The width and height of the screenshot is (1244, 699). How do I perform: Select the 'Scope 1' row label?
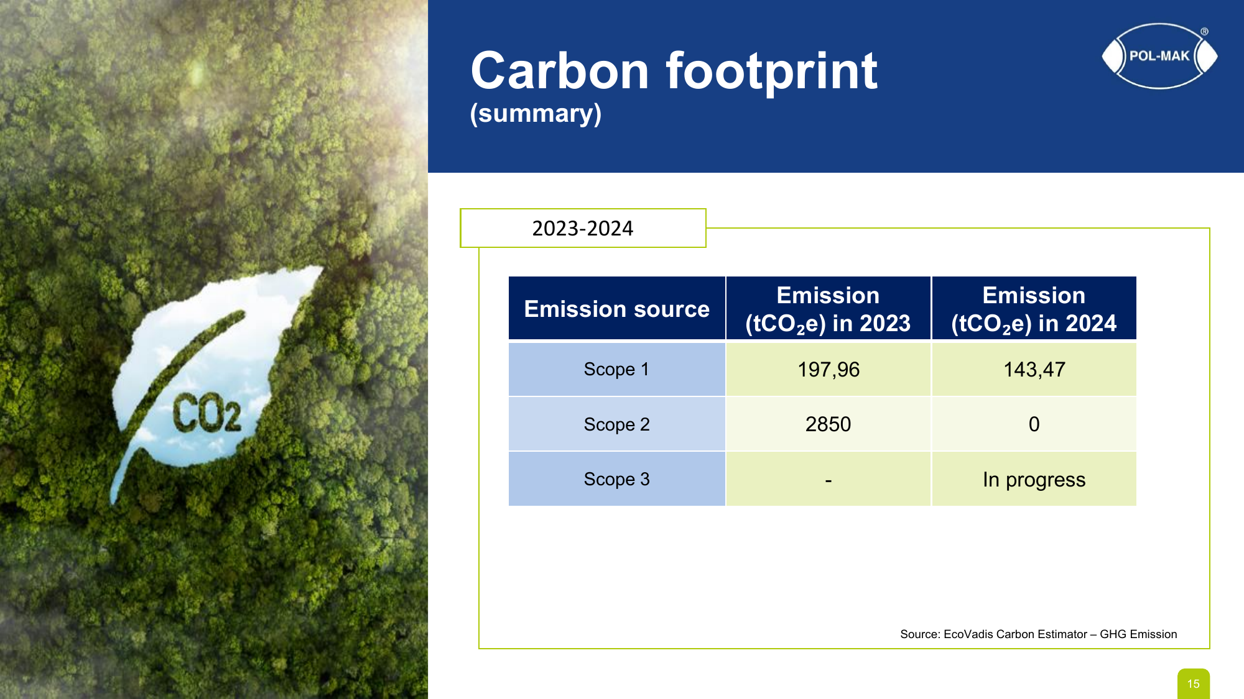[x=617, y=369]
